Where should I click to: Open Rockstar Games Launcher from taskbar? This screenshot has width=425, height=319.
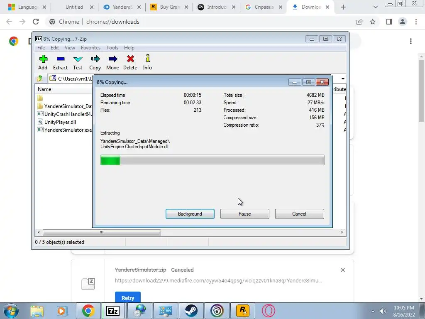242,311
